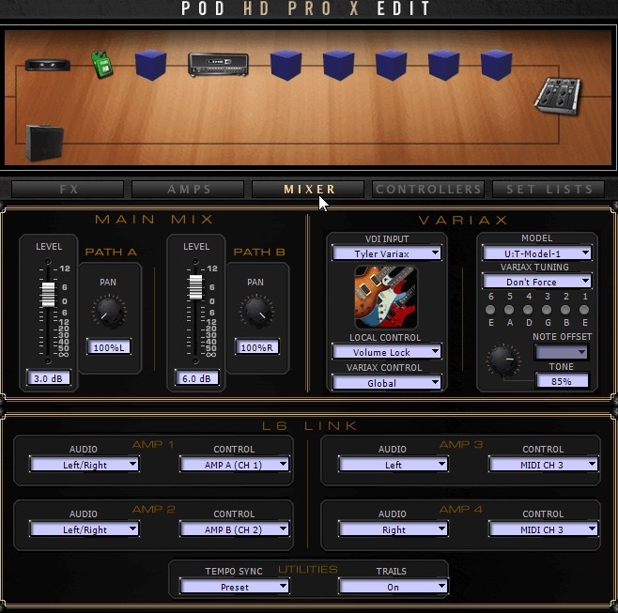618x613 pixels.
Task: Toggle string 6 low E tuning indicator
Action: tap(490, 310)
